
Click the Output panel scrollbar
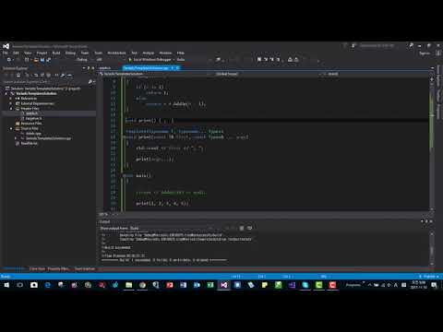432,249
